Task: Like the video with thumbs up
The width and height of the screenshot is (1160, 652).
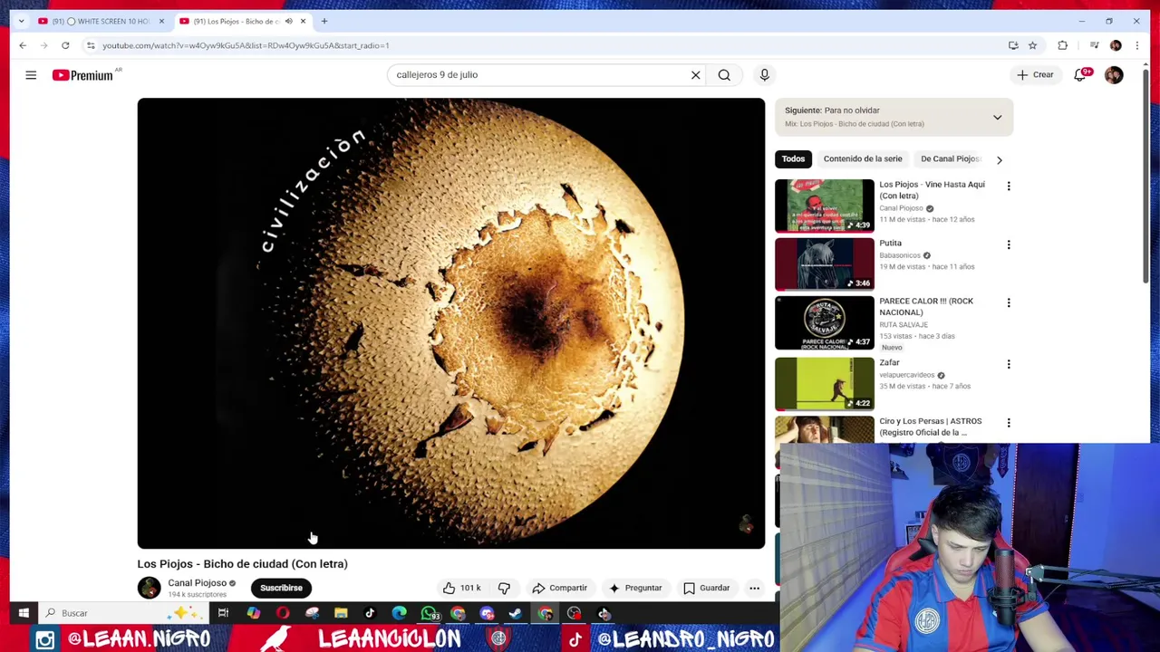Action: pos(460,588)
